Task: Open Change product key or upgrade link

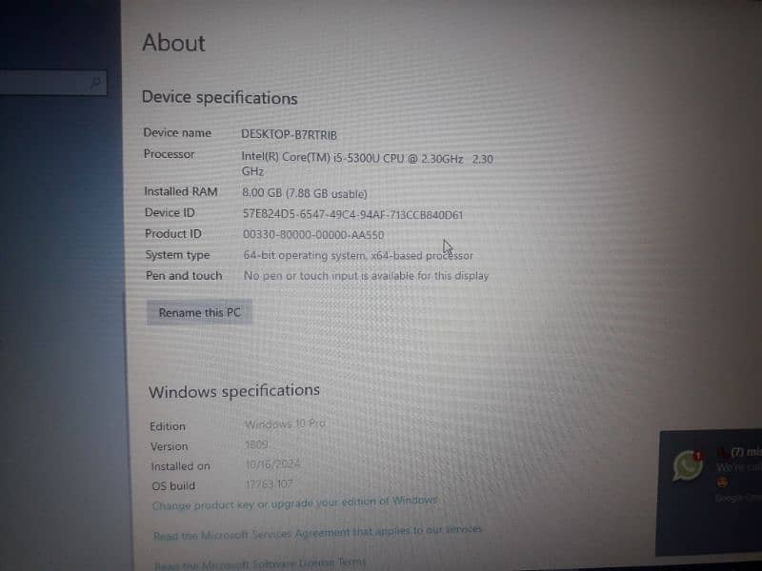Action: [x=295, y=503]
